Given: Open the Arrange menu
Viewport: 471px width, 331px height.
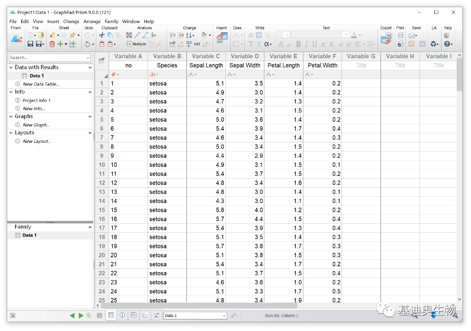Looking at the screenshot, I should 92,21.
